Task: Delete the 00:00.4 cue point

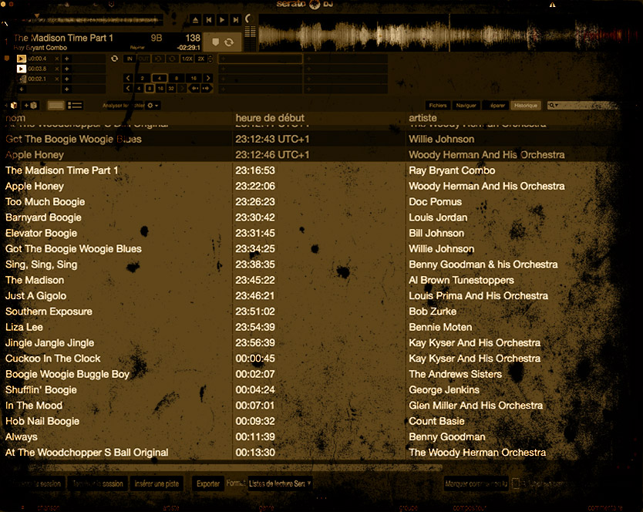Action: pyautogui.click(x=56, y=59)
